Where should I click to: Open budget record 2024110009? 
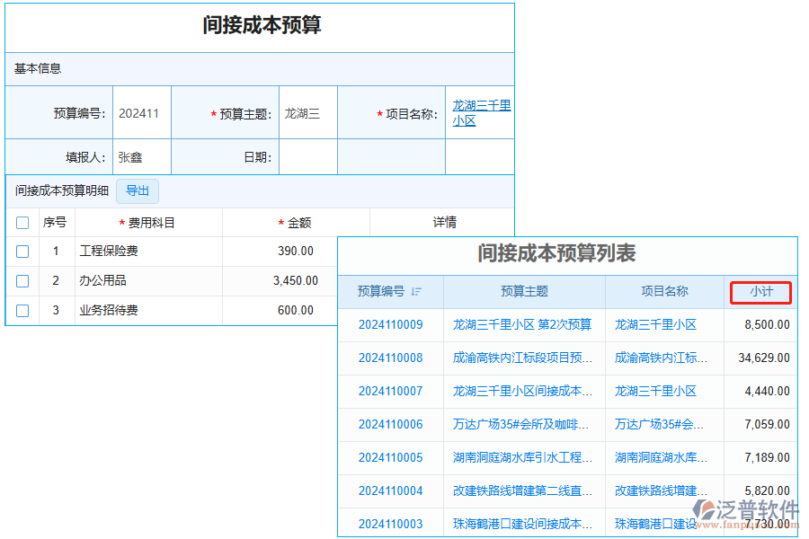click(x=389, y=324)
